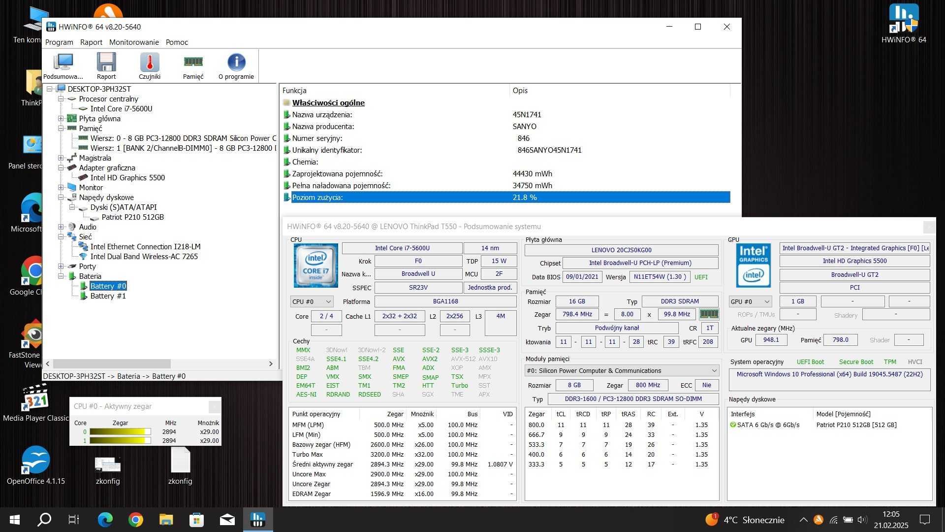Open Mail app from taskbar
The width and height of the screenshot is (945, 532).
(x=227, y=520)
